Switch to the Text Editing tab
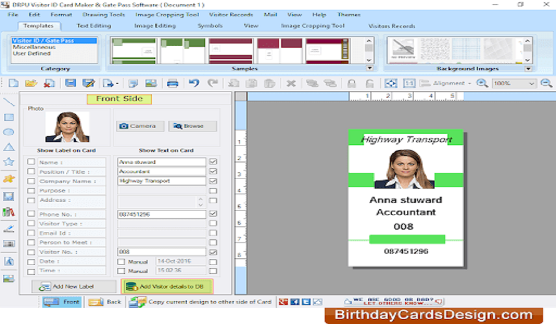Screen dimensions: 556x324 [x=94, y=26]
